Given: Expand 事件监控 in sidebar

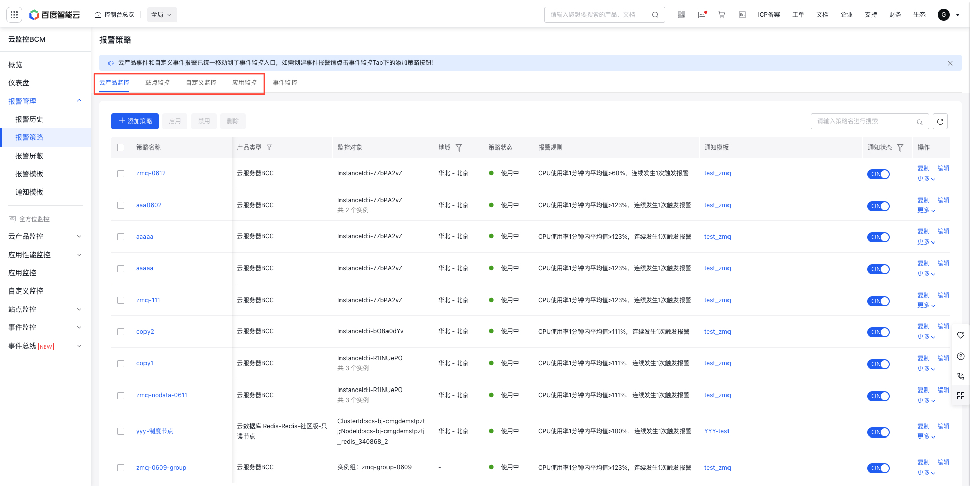Looking at the screenshot, I should point(79,327).
